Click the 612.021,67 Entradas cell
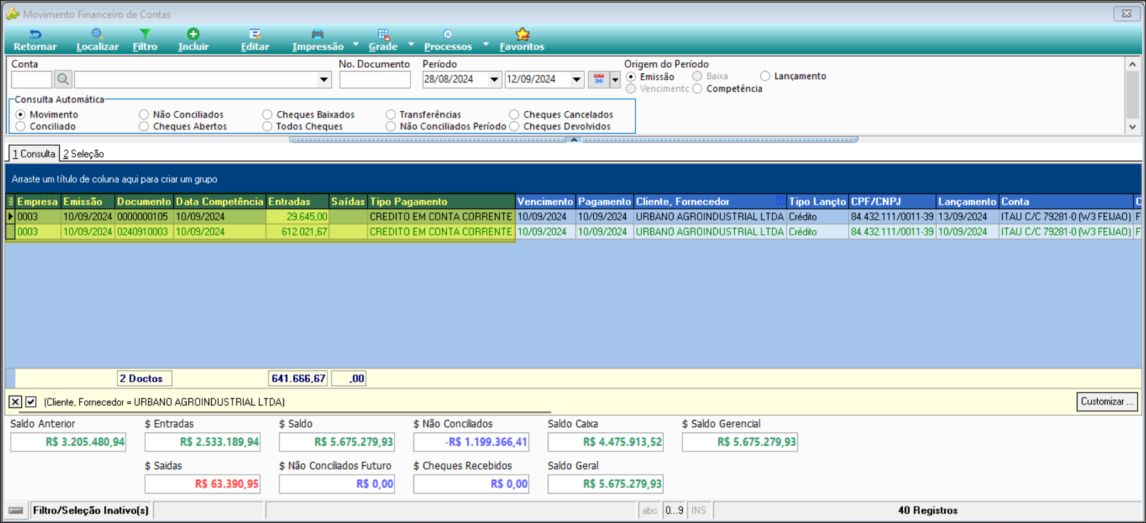The height and width of the screenshot is (523, 1146). click(x=297, y=232)
